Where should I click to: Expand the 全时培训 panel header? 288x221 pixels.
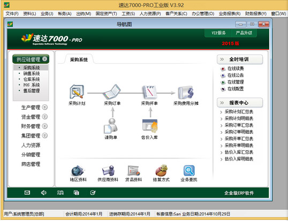click(240, 59)
